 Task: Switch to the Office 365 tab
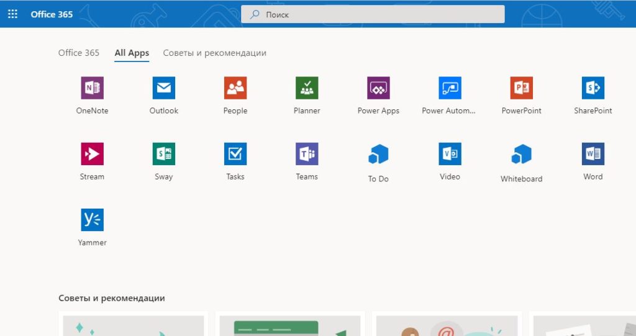pos(79,53)
